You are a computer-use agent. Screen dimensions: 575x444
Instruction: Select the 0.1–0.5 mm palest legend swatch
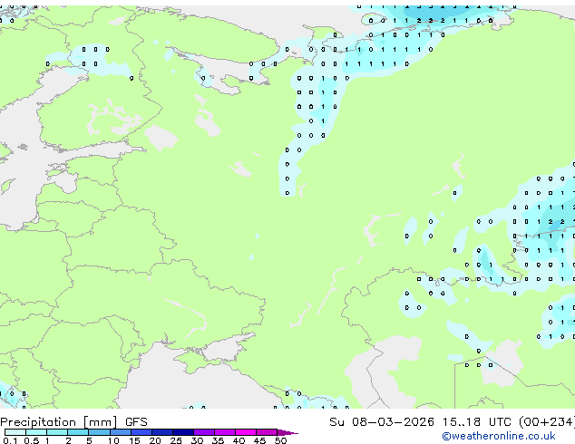15,432
